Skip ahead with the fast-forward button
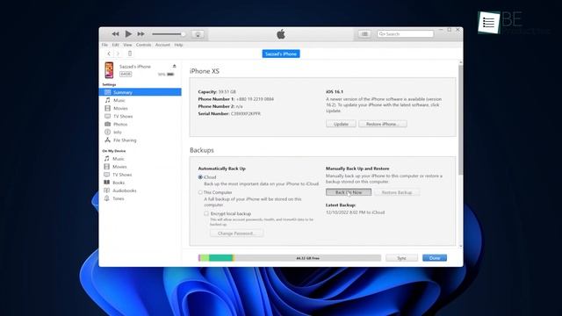The height and width of the screenshot is (316, 562). pos(140,34)
